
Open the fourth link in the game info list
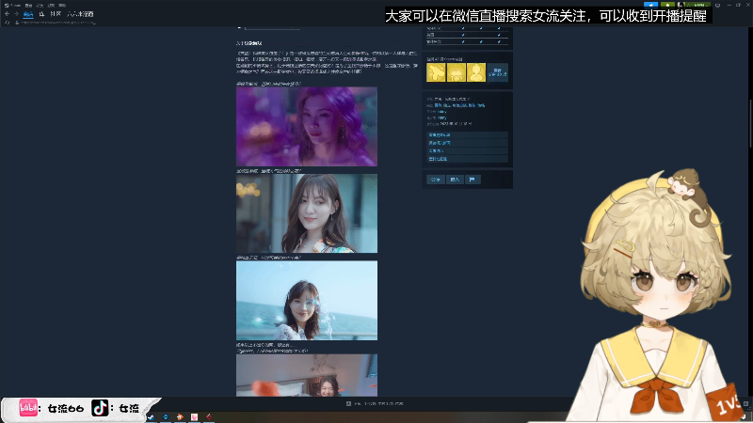pos(467,159)
